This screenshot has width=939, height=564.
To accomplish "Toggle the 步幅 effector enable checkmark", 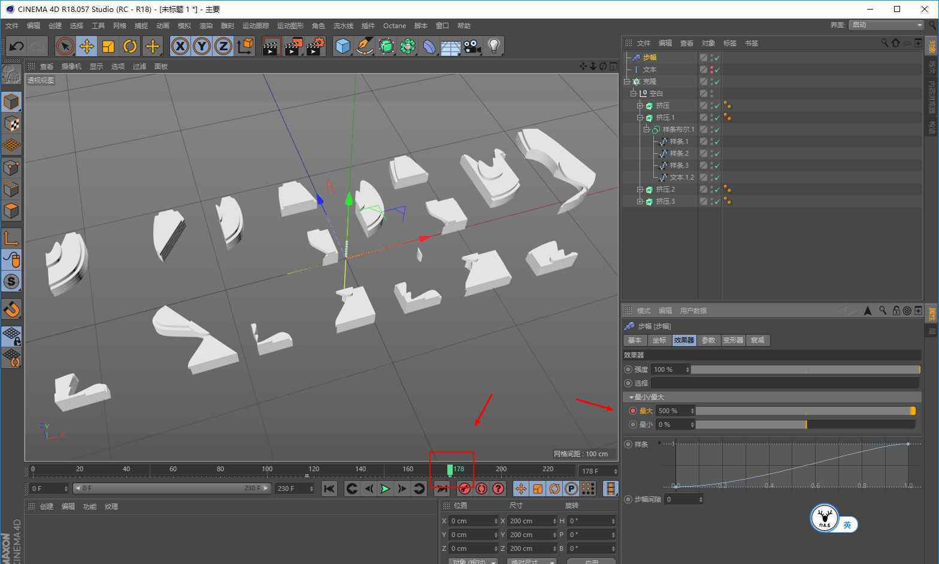I will tap(717, 57).
